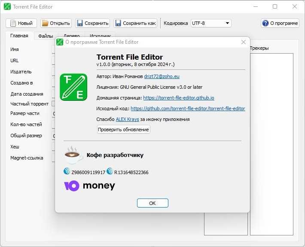Viewport: 305px width, 247px height.
Task: Click the YooMoney logo
Action: (x=89, y=186)
